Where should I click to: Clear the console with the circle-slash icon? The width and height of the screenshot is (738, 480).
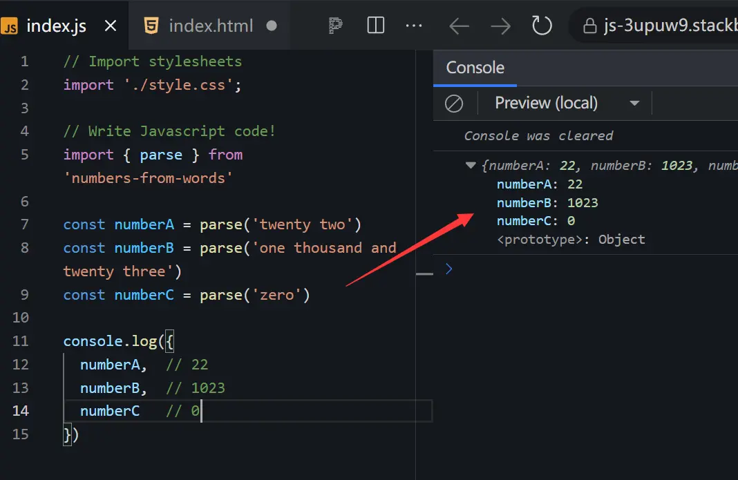point(454,104)
